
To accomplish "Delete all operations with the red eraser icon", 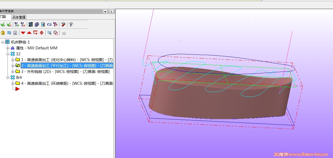I will [x=63, y=24].
